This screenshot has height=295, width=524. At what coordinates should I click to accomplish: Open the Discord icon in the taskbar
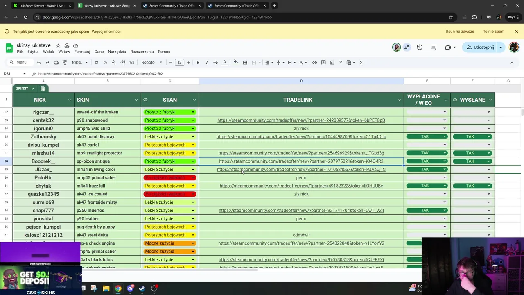tap(130, 288)
